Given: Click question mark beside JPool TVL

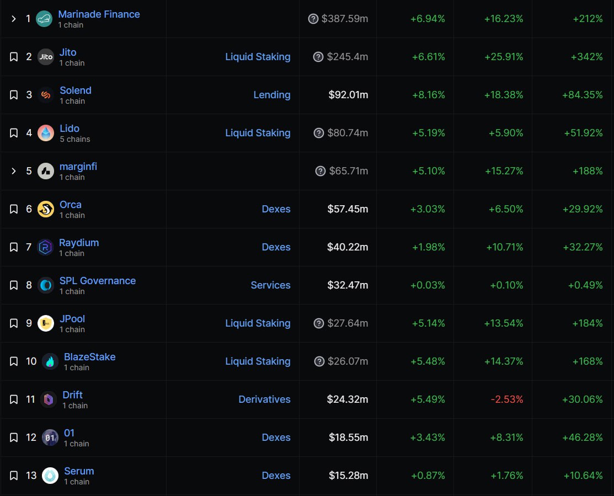Looking at the screenshot, I should [x=319, y=323].
